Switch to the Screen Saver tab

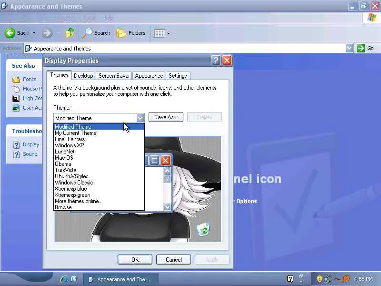click(x=114, y=76)
